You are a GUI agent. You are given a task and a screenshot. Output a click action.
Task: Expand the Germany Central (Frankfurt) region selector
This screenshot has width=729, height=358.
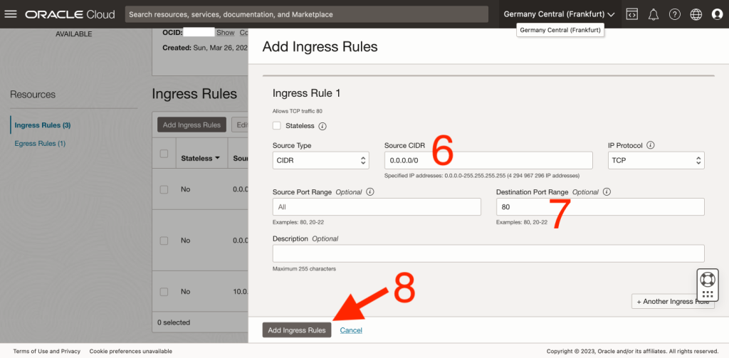click(559, 14)
